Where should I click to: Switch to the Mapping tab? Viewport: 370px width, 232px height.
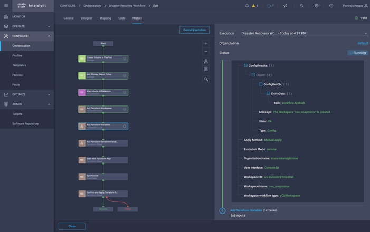[x=105, y=18]
